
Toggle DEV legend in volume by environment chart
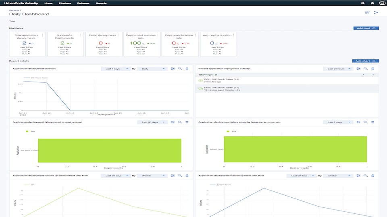pos(29,185)
